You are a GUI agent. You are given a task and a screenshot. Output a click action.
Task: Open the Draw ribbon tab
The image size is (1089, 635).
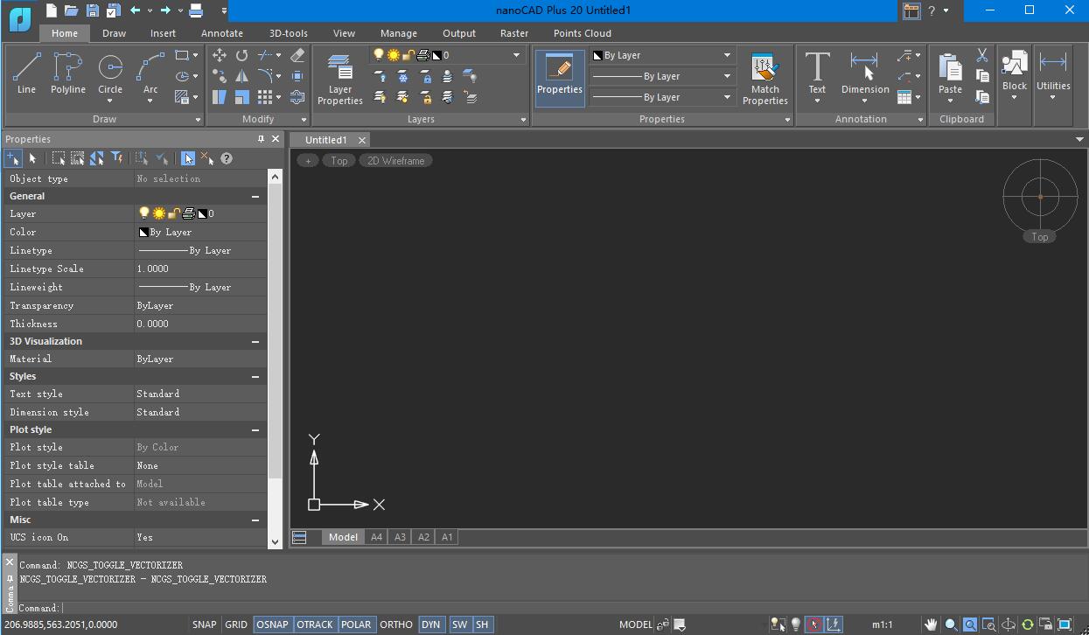[x=114, y=33]
